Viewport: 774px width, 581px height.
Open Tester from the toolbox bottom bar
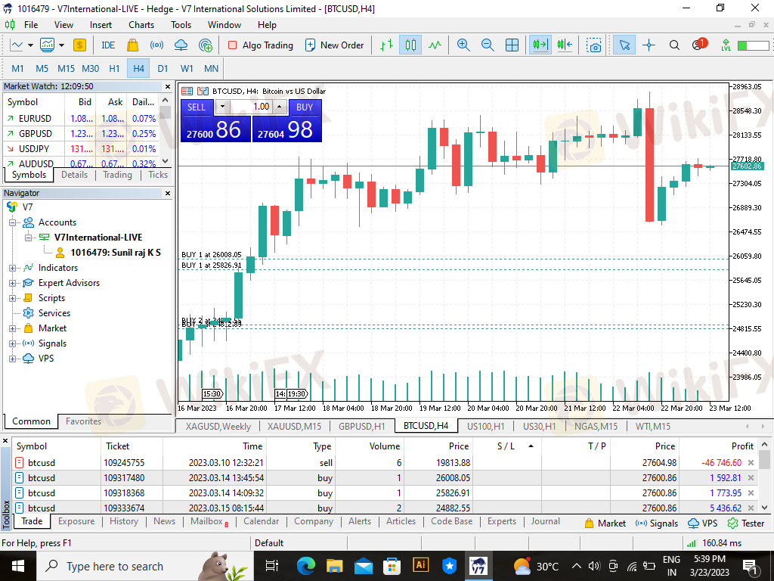pos(746,524)
